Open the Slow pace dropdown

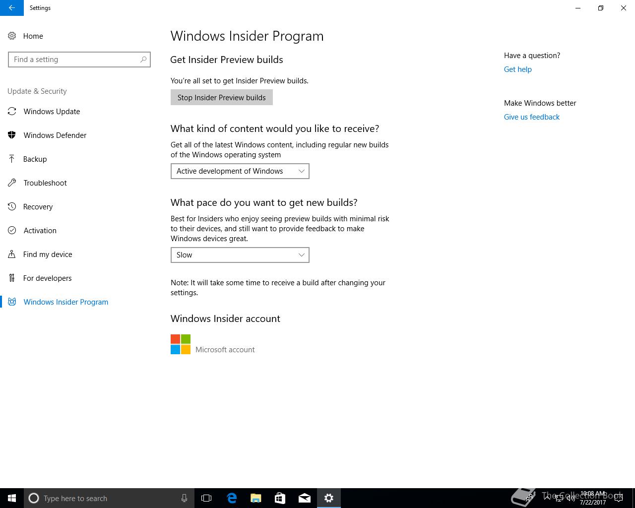click(x=240, y=255)
